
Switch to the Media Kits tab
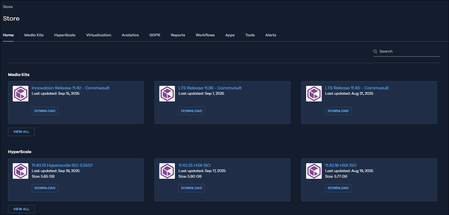point(34,35)
